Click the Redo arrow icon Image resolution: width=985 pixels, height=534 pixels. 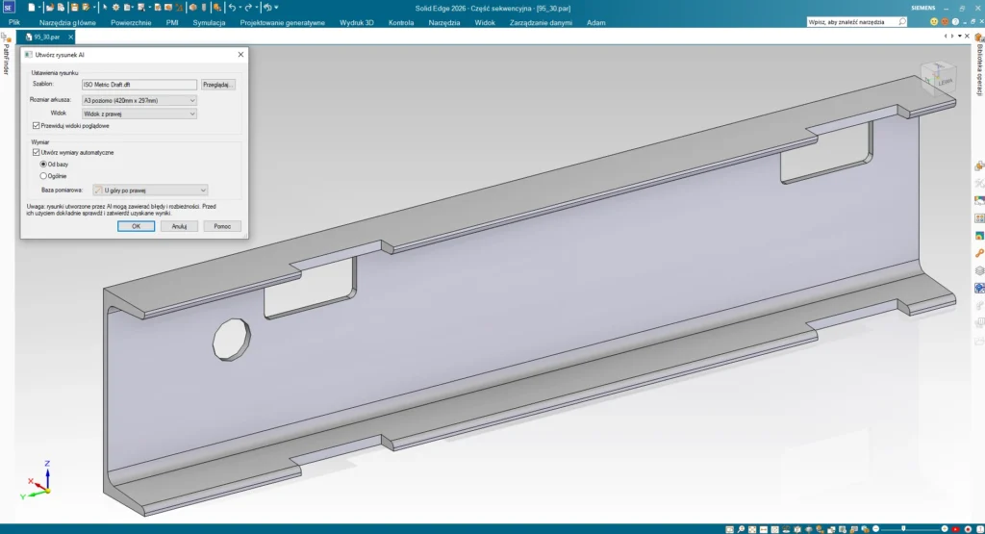(x=248, y=7)
